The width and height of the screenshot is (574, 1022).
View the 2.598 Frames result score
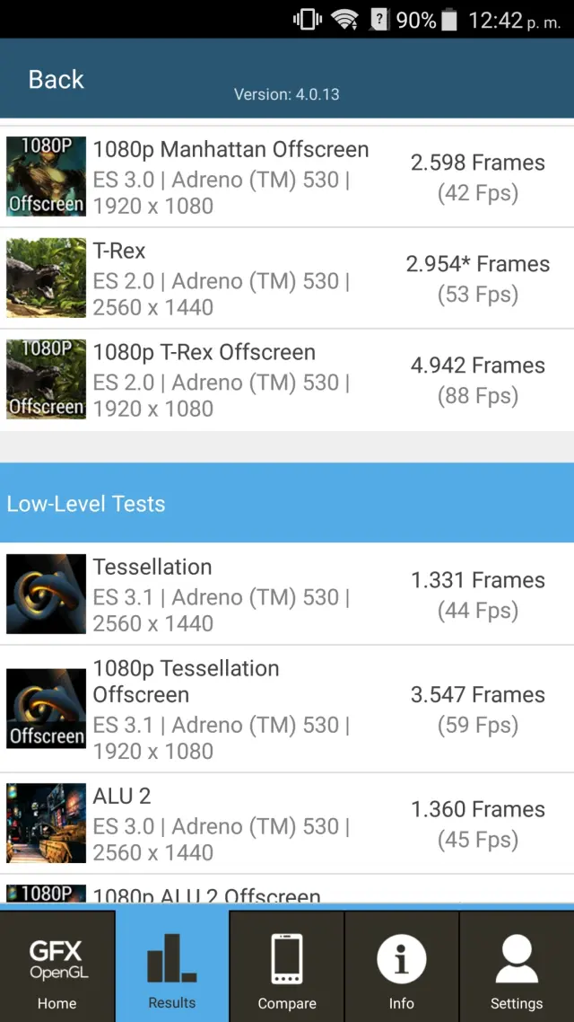477,163
